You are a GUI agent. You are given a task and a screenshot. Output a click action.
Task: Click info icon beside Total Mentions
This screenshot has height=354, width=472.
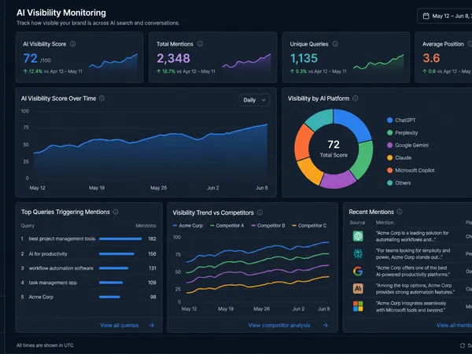click(x=200, y=44)
